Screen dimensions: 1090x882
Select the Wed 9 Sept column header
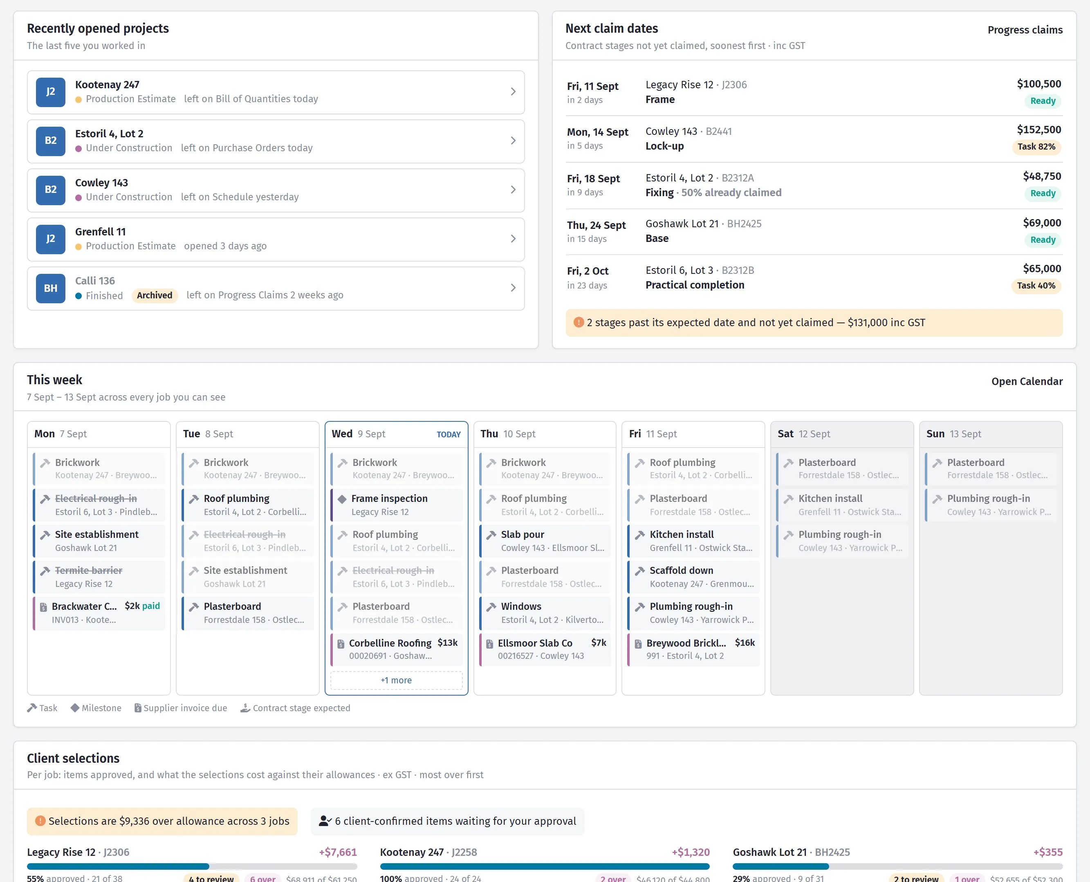pyautogui.click(x=396, y=434)
